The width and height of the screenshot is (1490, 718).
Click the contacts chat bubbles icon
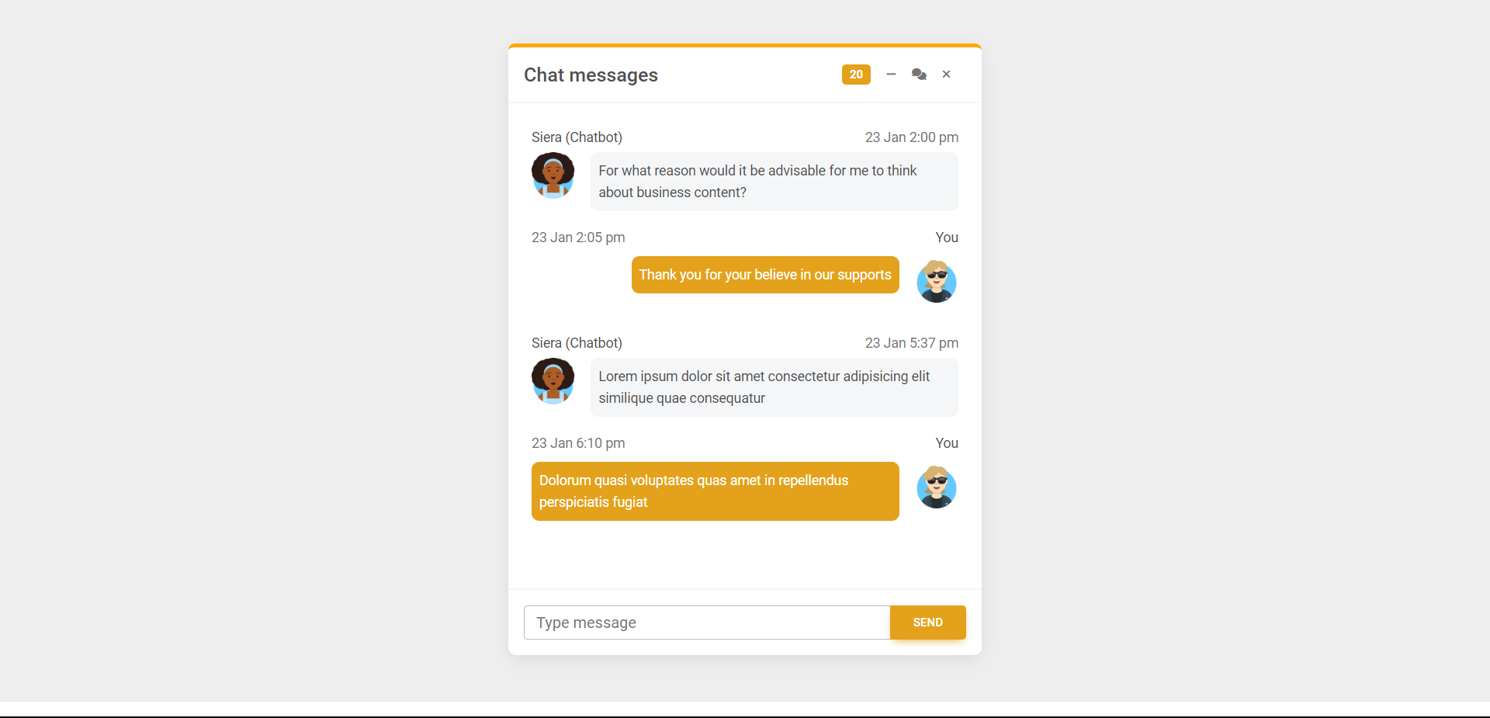919,75
